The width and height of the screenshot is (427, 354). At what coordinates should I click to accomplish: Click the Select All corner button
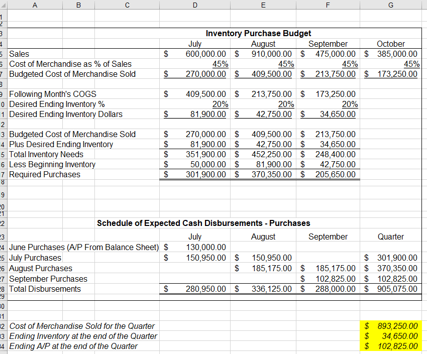(x=5, y=5)
